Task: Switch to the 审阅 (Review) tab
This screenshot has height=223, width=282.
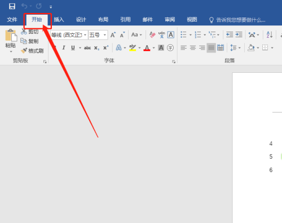Action: coord(170,19)
